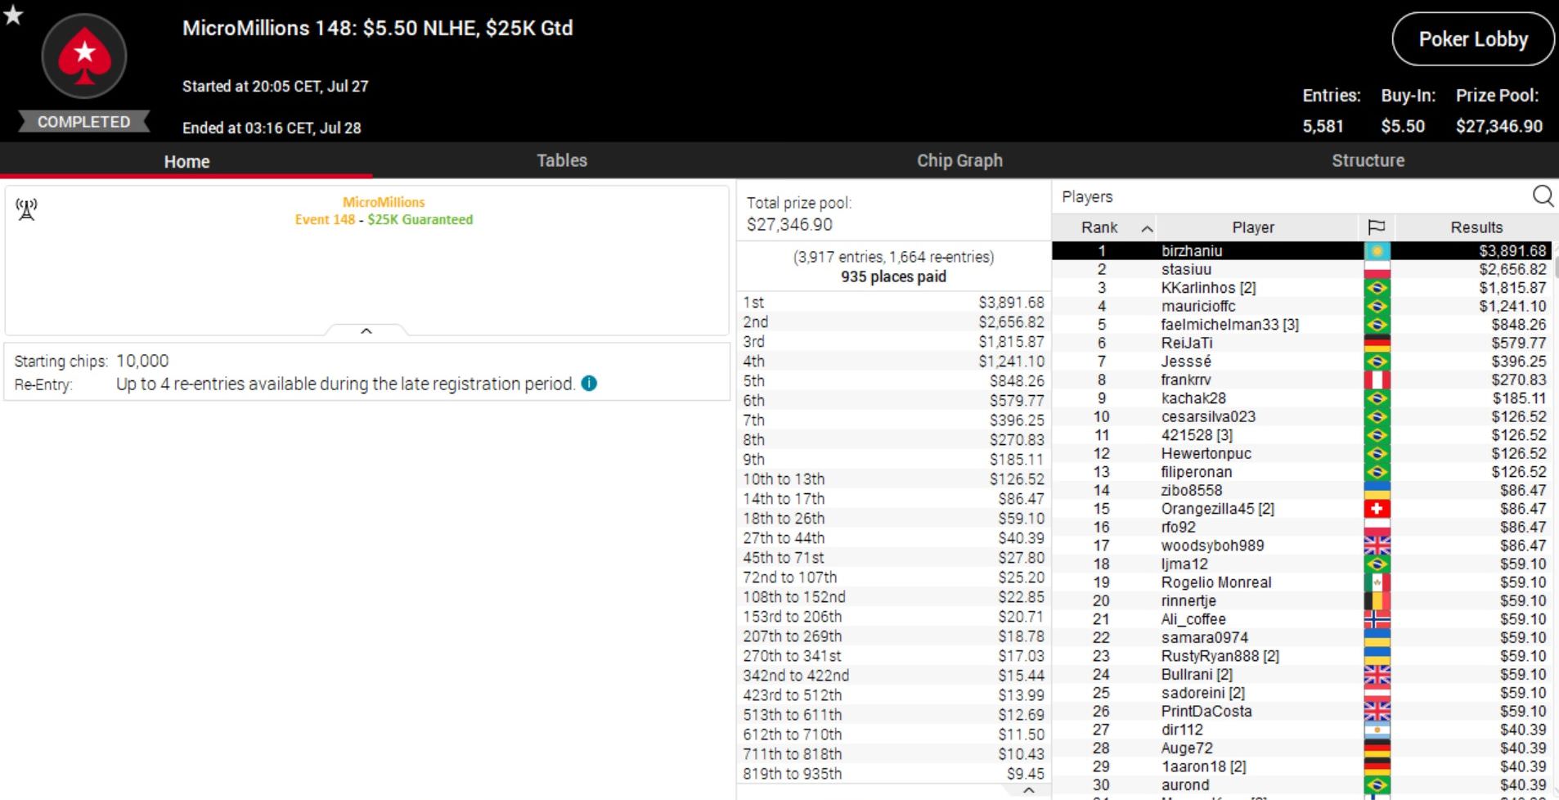Sort by the Player column header
Screen dimensions: 1559x800
pos(1253,227)
